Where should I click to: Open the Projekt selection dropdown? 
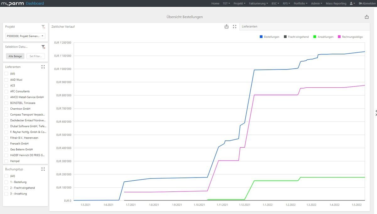pos(25,36)
